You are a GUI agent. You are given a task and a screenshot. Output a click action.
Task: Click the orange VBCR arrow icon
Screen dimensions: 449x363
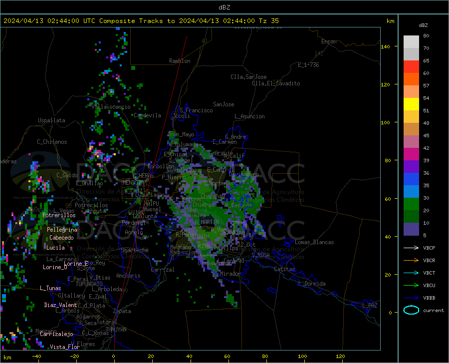[411, 260]
